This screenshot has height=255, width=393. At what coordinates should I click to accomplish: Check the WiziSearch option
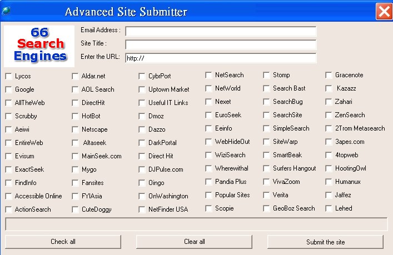(x=208, y=155)
